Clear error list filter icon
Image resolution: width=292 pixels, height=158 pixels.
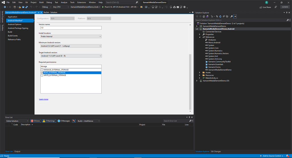click(x=74, y=121)
